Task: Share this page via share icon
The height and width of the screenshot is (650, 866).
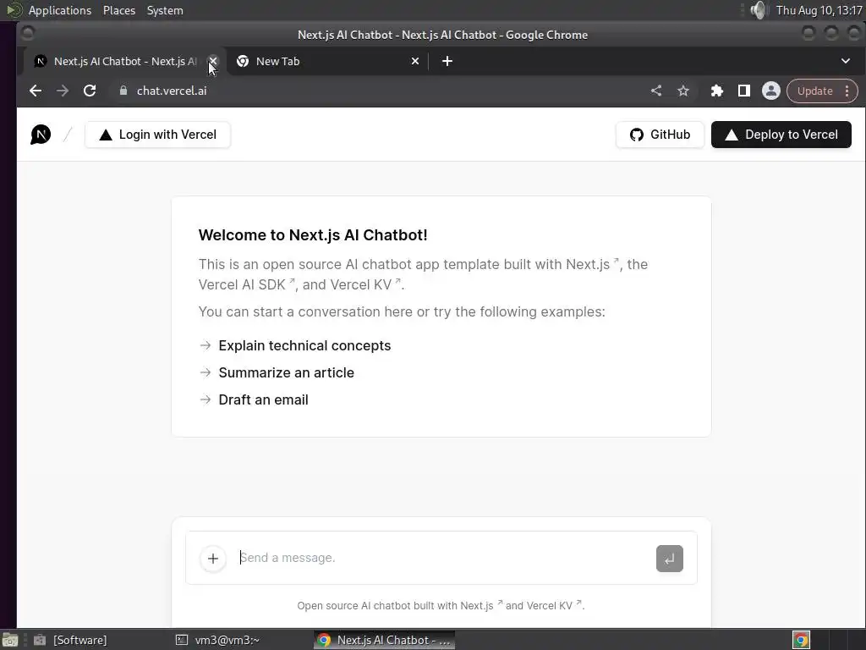Action: (x=656, y=91)
